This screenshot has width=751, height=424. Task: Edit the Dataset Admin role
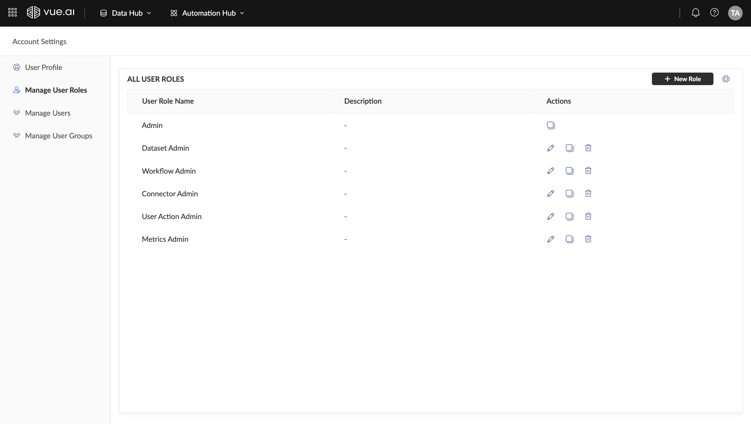[550, 148]
